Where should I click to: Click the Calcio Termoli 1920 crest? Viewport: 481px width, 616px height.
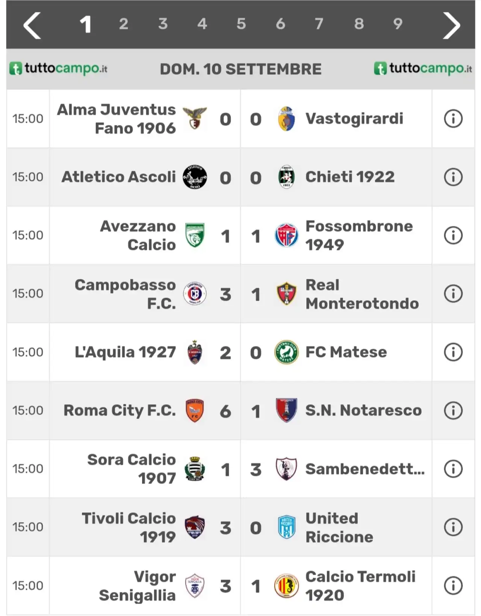coord(286,586)
